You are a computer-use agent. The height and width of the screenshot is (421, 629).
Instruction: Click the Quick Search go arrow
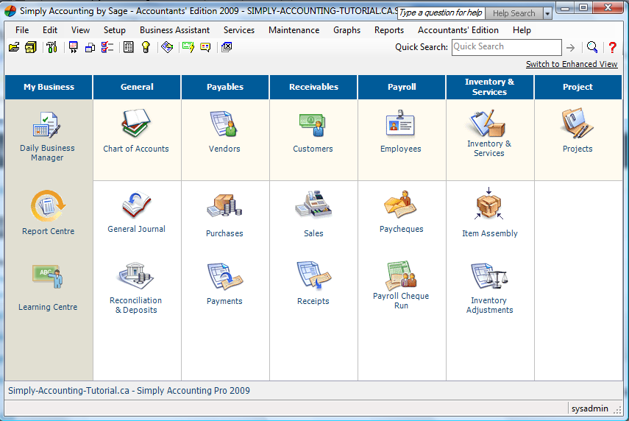point(570,48)
